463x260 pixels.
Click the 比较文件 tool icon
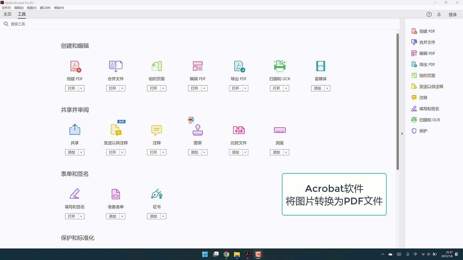(239, 130)
